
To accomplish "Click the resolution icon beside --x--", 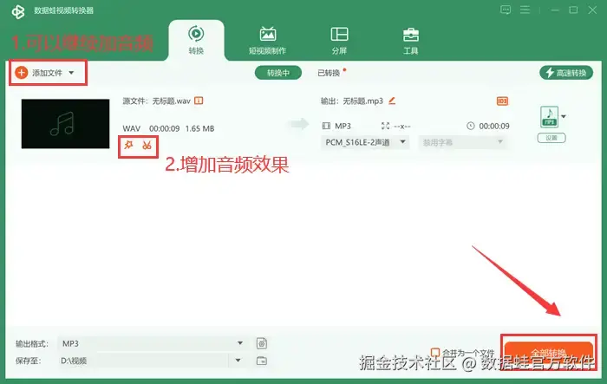I will point(385,126).
